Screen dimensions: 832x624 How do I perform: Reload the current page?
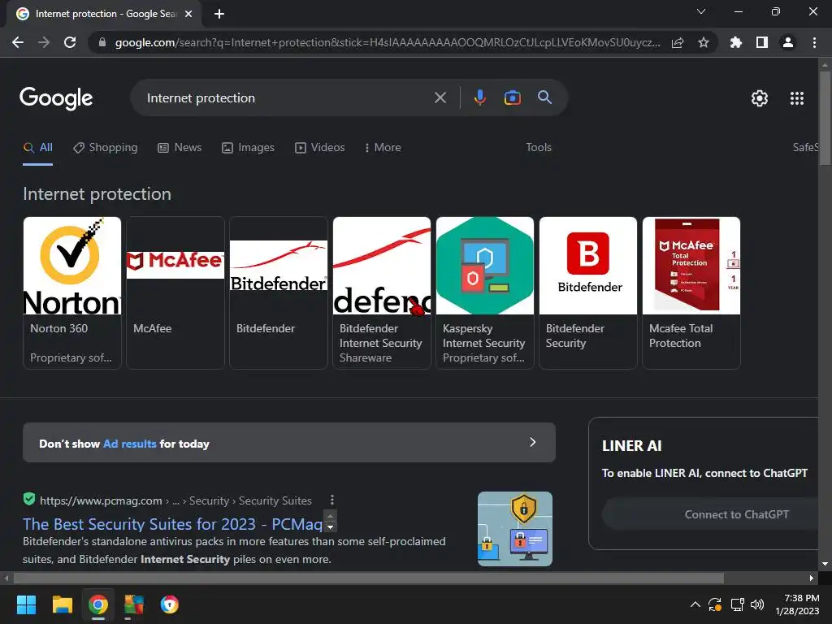pos(70,42)
